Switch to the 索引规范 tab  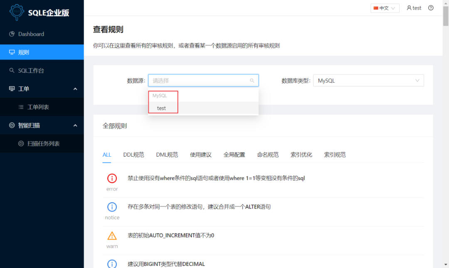click(335, 155)
